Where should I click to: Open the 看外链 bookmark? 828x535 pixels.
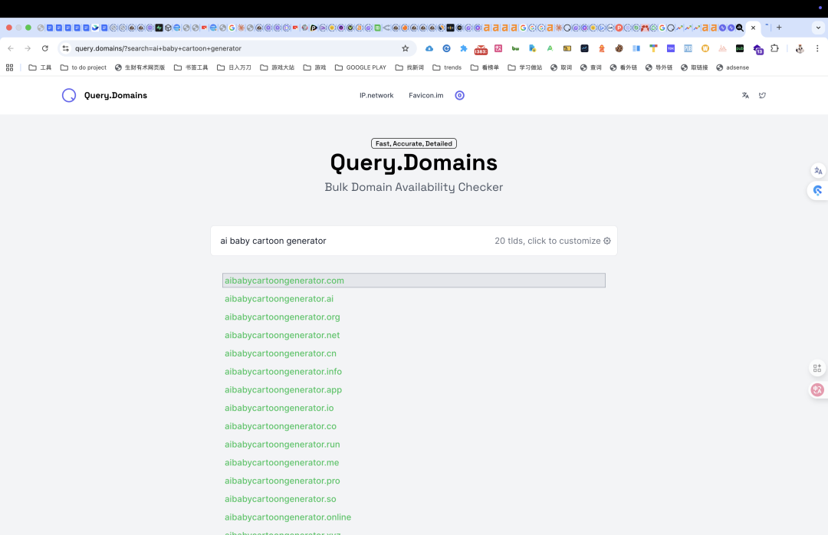click(623, 67)
